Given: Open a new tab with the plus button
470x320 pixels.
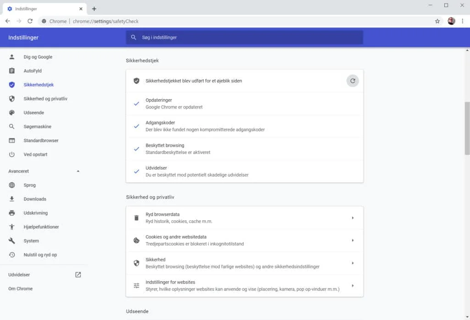Looking at the screenshot, I should pos(94,9).
